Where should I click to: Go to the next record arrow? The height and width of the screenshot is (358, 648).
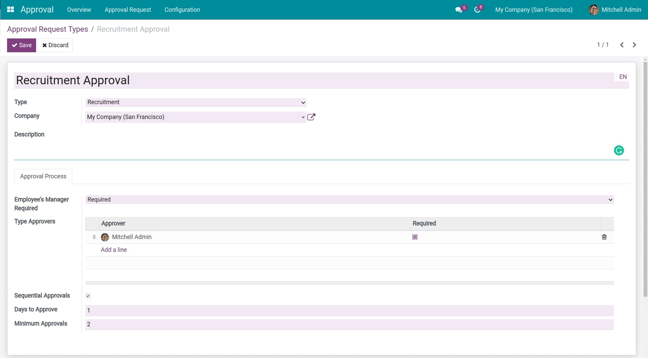coord(634,45)
